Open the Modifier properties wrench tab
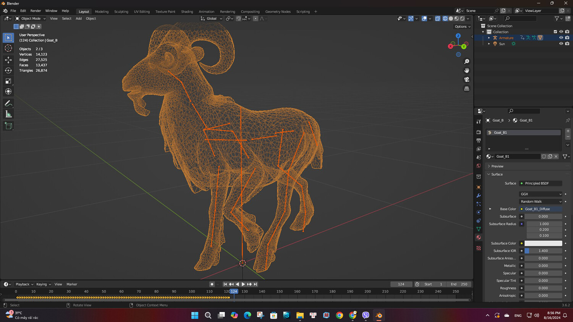 pyautogui.click(x=479, y=196)
